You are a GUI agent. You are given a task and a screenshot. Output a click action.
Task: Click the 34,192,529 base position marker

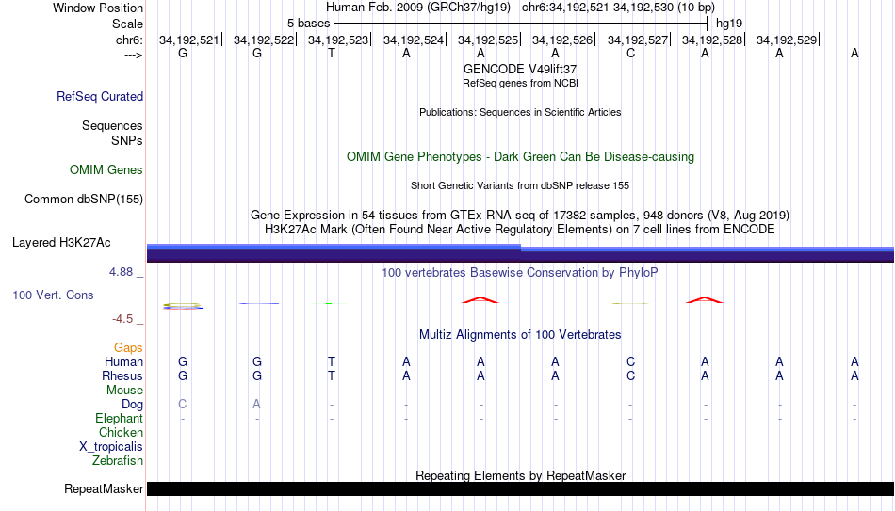(787, 40)
